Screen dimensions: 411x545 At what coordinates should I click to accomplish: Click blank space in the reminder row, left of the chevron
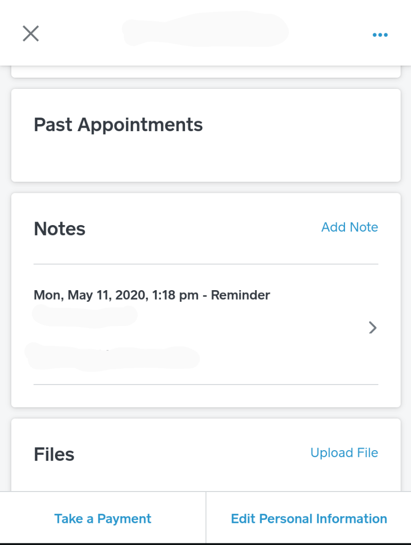pos(282,328)
